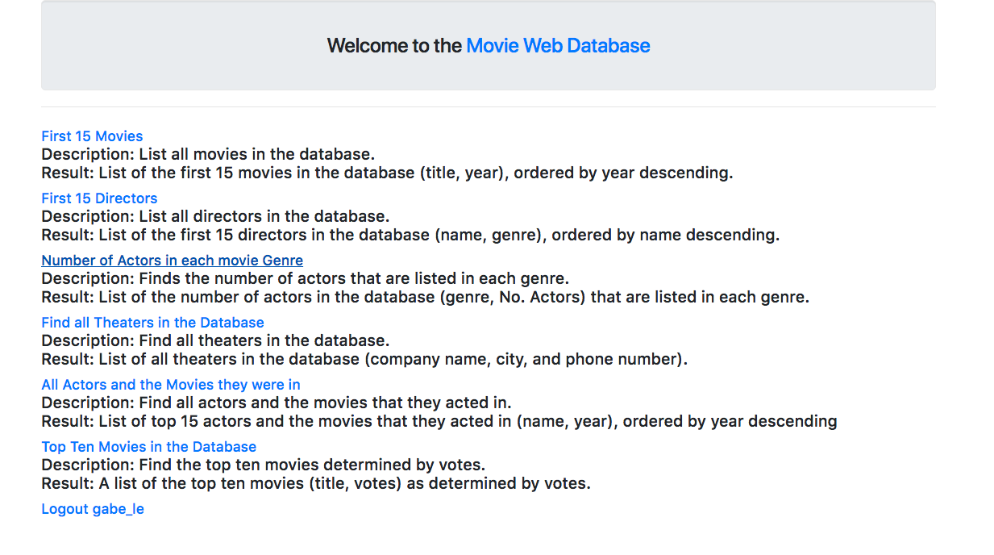Open the First 15 Movies query
994x555 pixels.
tap(92, 136)
